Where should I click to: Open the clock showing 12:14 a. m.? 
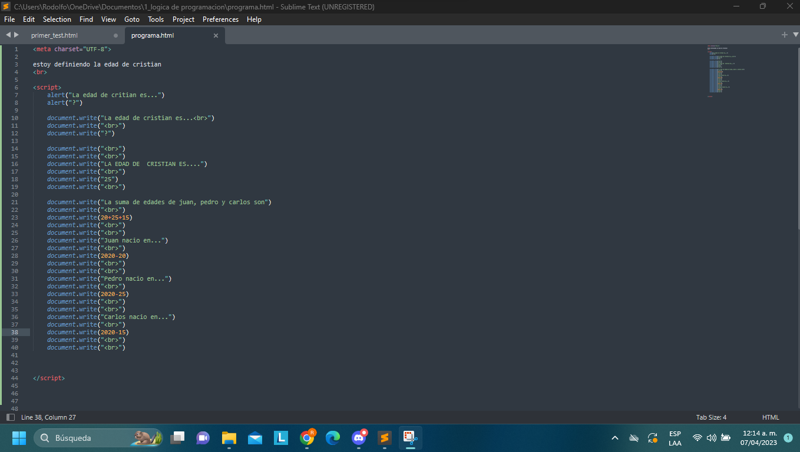[759, 438]
